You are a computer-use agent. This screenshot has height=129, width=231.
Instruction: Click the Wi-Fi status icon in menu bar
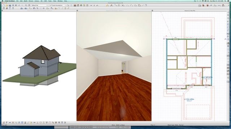point(203,1)
